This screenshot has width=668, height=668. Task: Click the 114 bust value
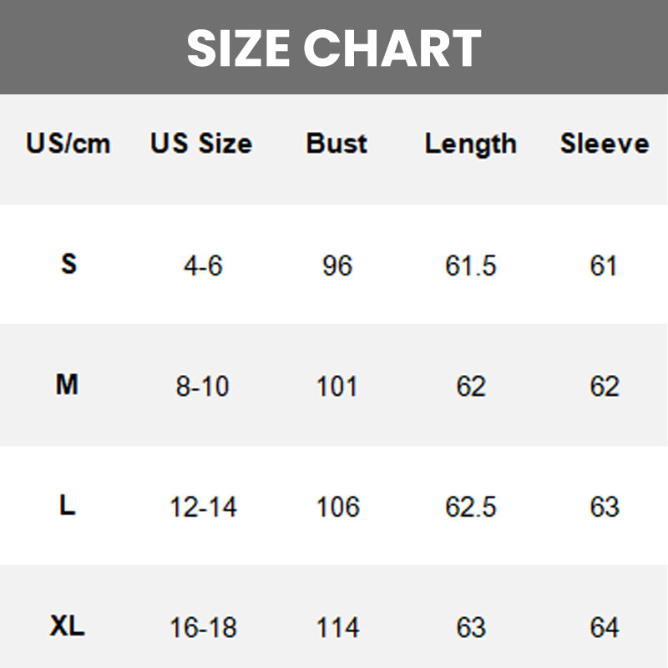click(337, 628)
